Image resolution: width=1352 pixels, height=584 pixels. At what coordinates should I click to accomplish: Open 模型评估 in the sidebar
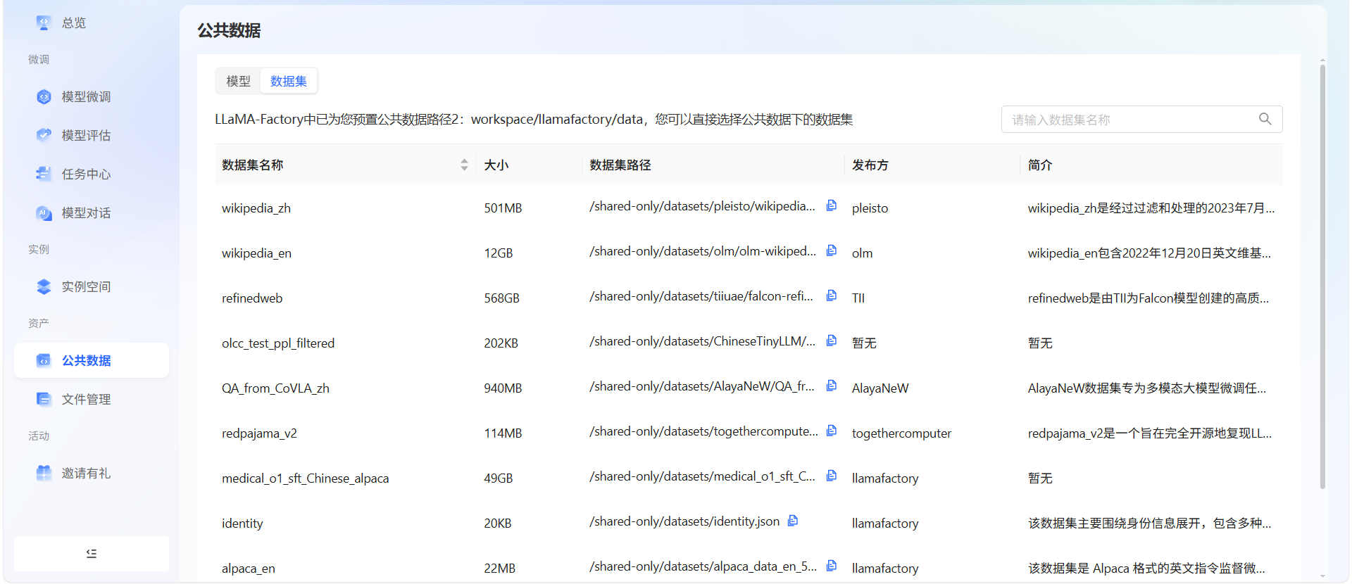coord(92,135)
